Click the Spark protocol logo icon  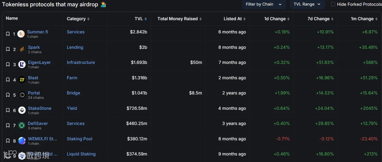click(22, 49)
